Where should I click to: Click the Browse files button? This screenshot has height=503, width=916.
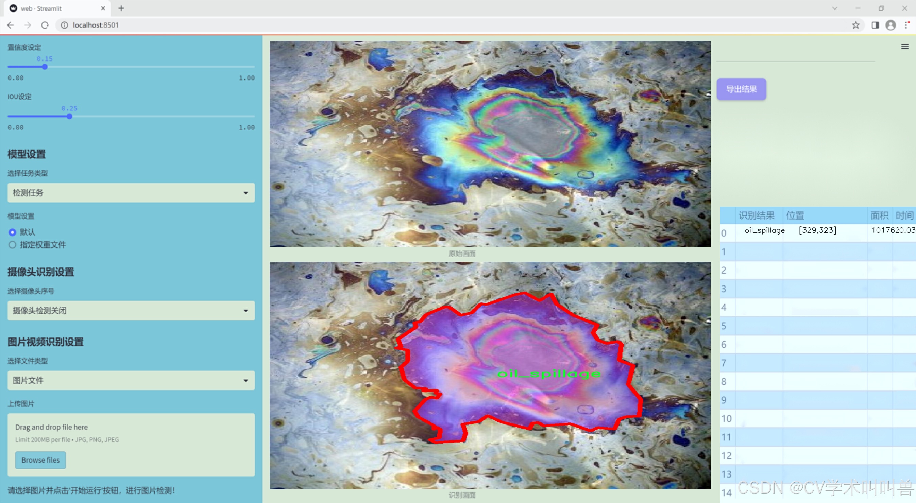point(40,459)
